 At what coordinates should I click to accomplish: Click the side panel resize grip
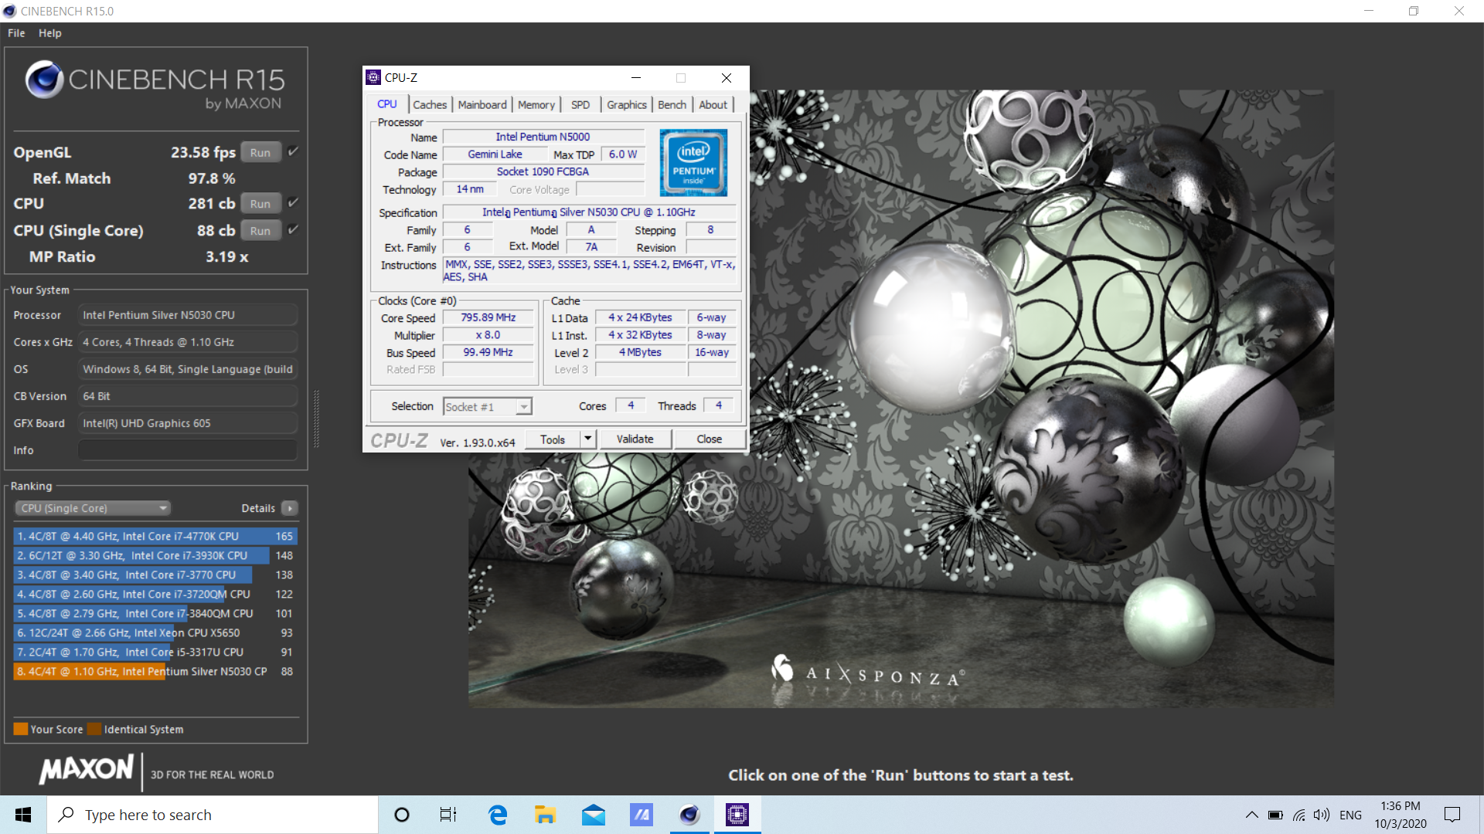pos(316,419)
